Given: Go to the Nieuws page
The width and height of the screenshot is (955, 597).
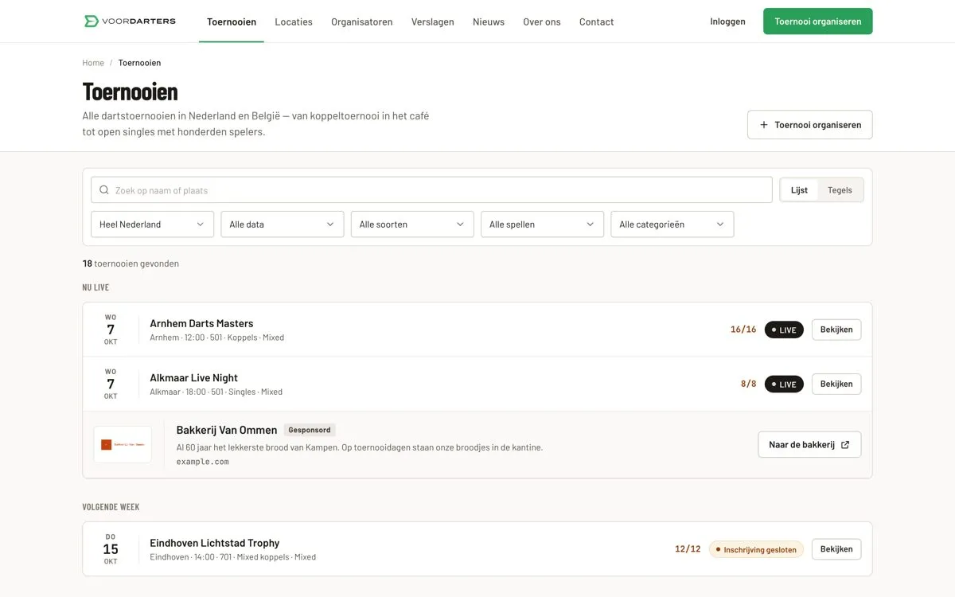Looking at the screenshot, I should click(489, 21).
